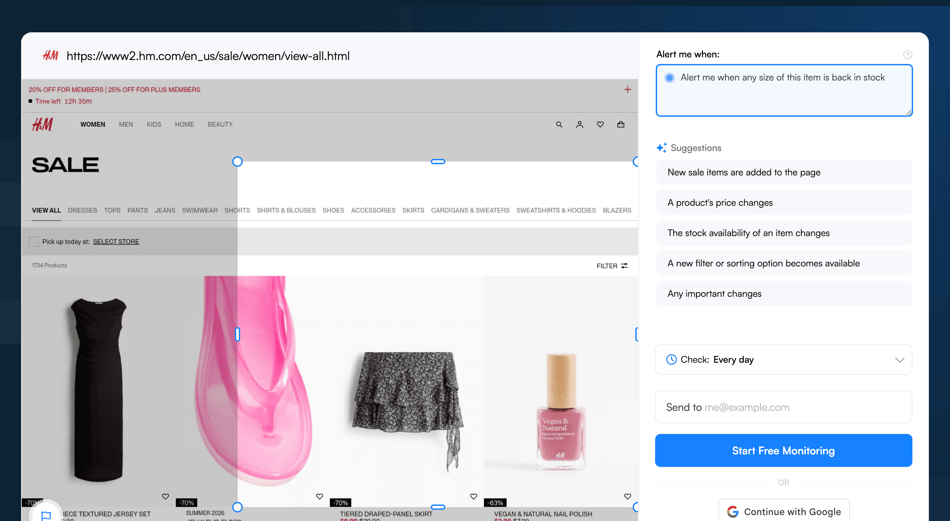
Task: Grab the bottom-left selection corner handle
Action: [x=237, y=507]
